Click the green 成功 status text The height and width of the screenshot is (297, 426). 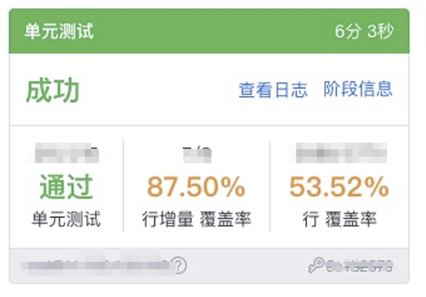pos(53,91)
